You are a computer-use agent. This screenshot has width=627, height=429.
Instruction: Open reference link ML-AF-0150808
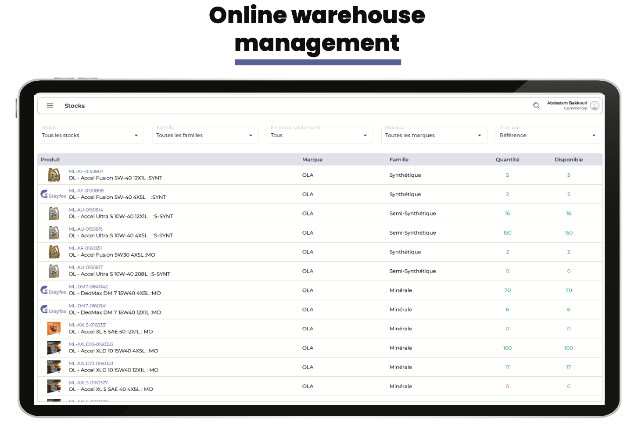coord(86,191)
